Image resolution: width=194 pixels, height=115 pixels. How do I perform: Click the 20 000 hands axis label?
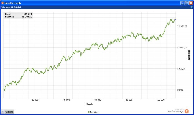pyautogui.click(x=35, y=100)
